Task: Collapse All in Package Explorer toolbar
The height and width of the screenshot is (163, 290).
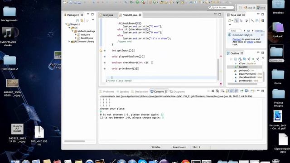Action: [77, 20]
